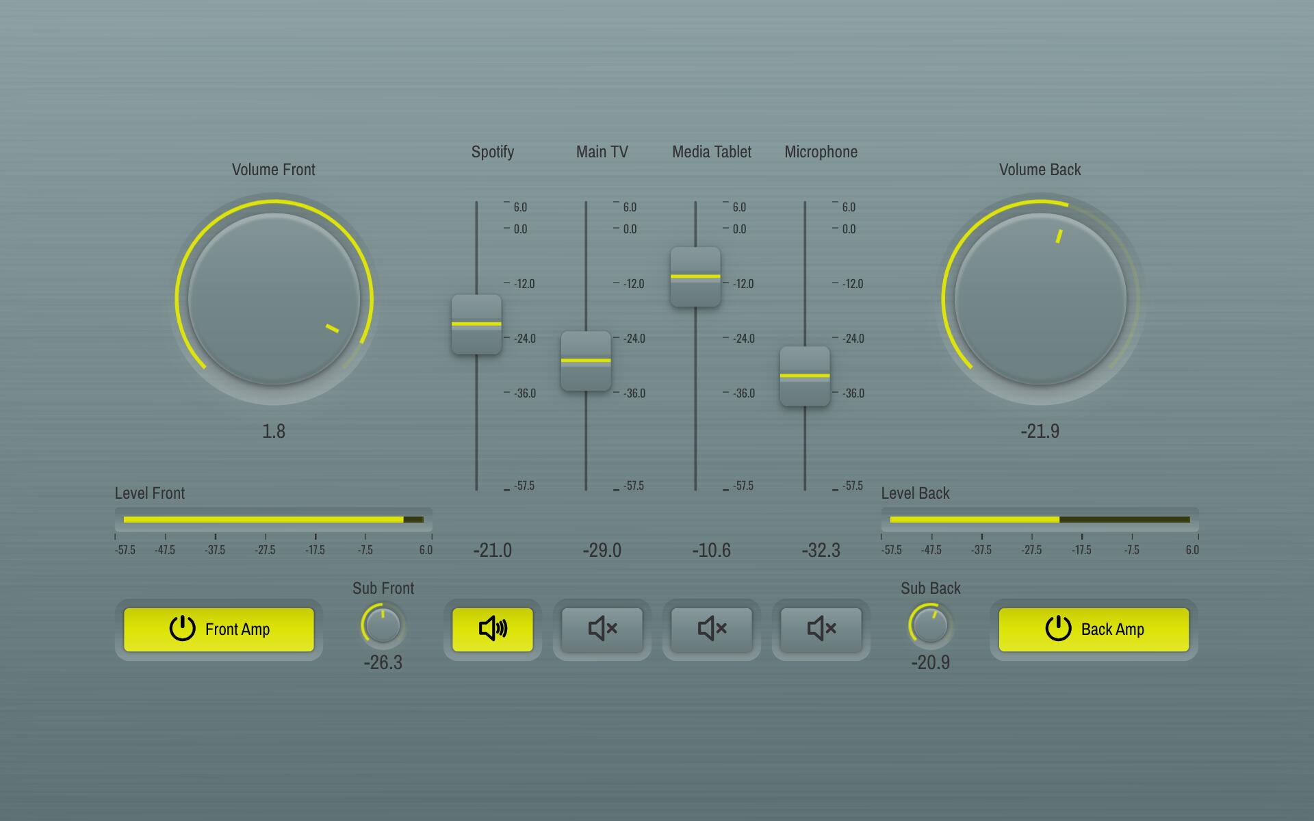Click the Level Back meter bar
Screen dimensions: 1314x821
pyautogui.click(x=1040, y=519)
